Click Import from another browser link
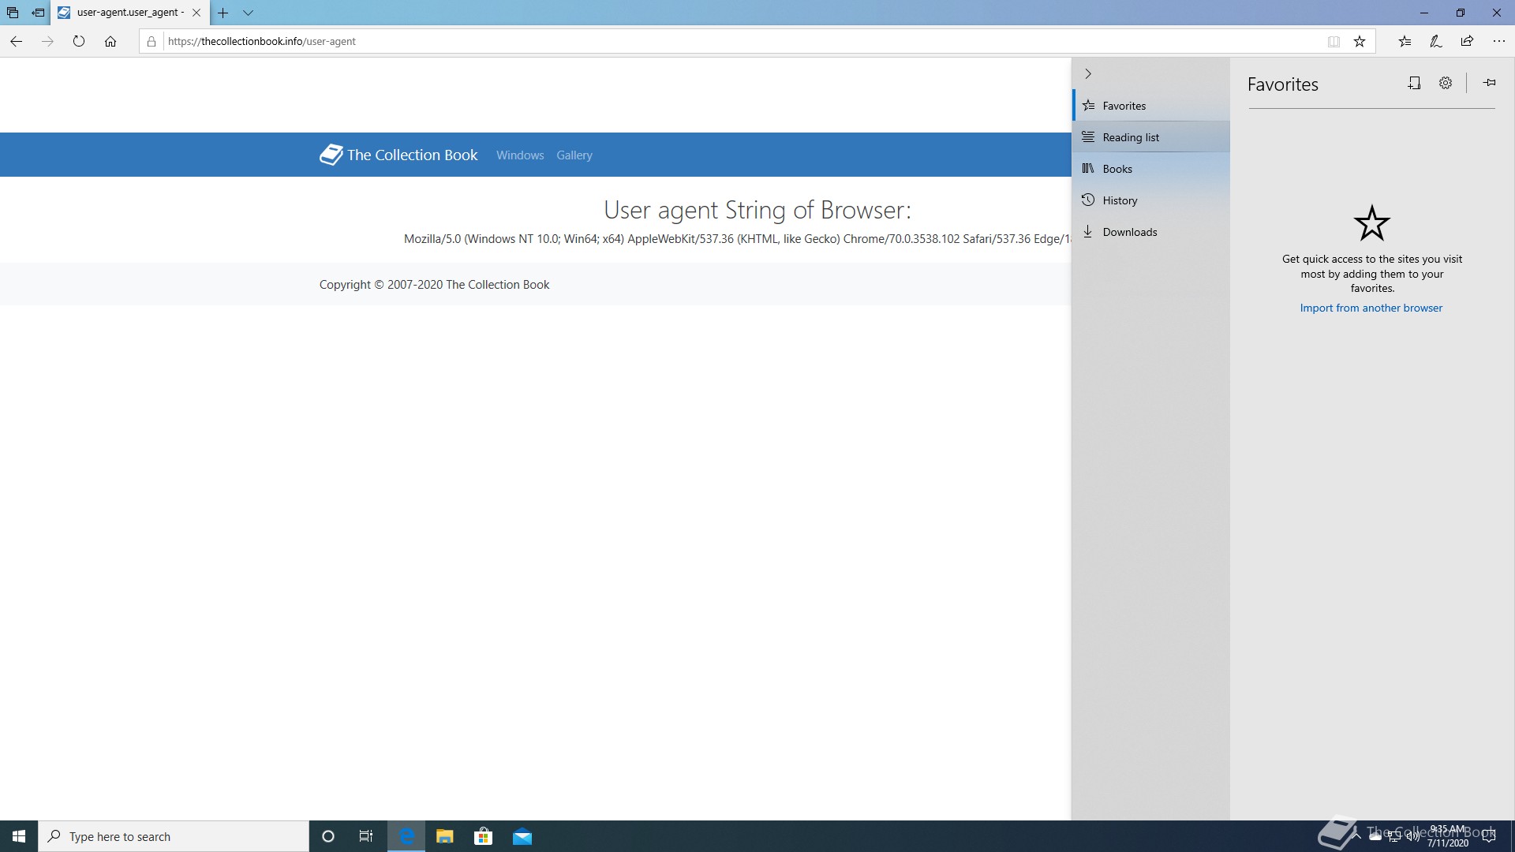1515x852 pixels. pyautogui.click(x=1371, y=308)
